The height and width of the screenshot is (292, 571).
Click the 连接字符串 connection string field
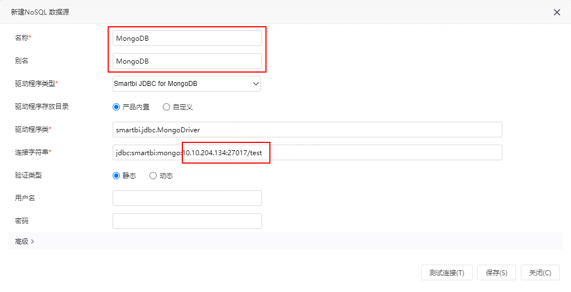(307, 152)
